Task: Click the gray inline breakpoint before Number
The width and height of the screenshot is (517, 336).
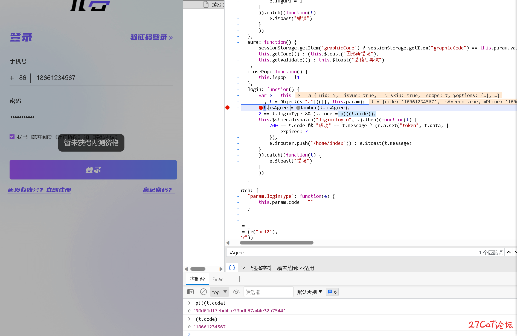Action: point(298,108)
